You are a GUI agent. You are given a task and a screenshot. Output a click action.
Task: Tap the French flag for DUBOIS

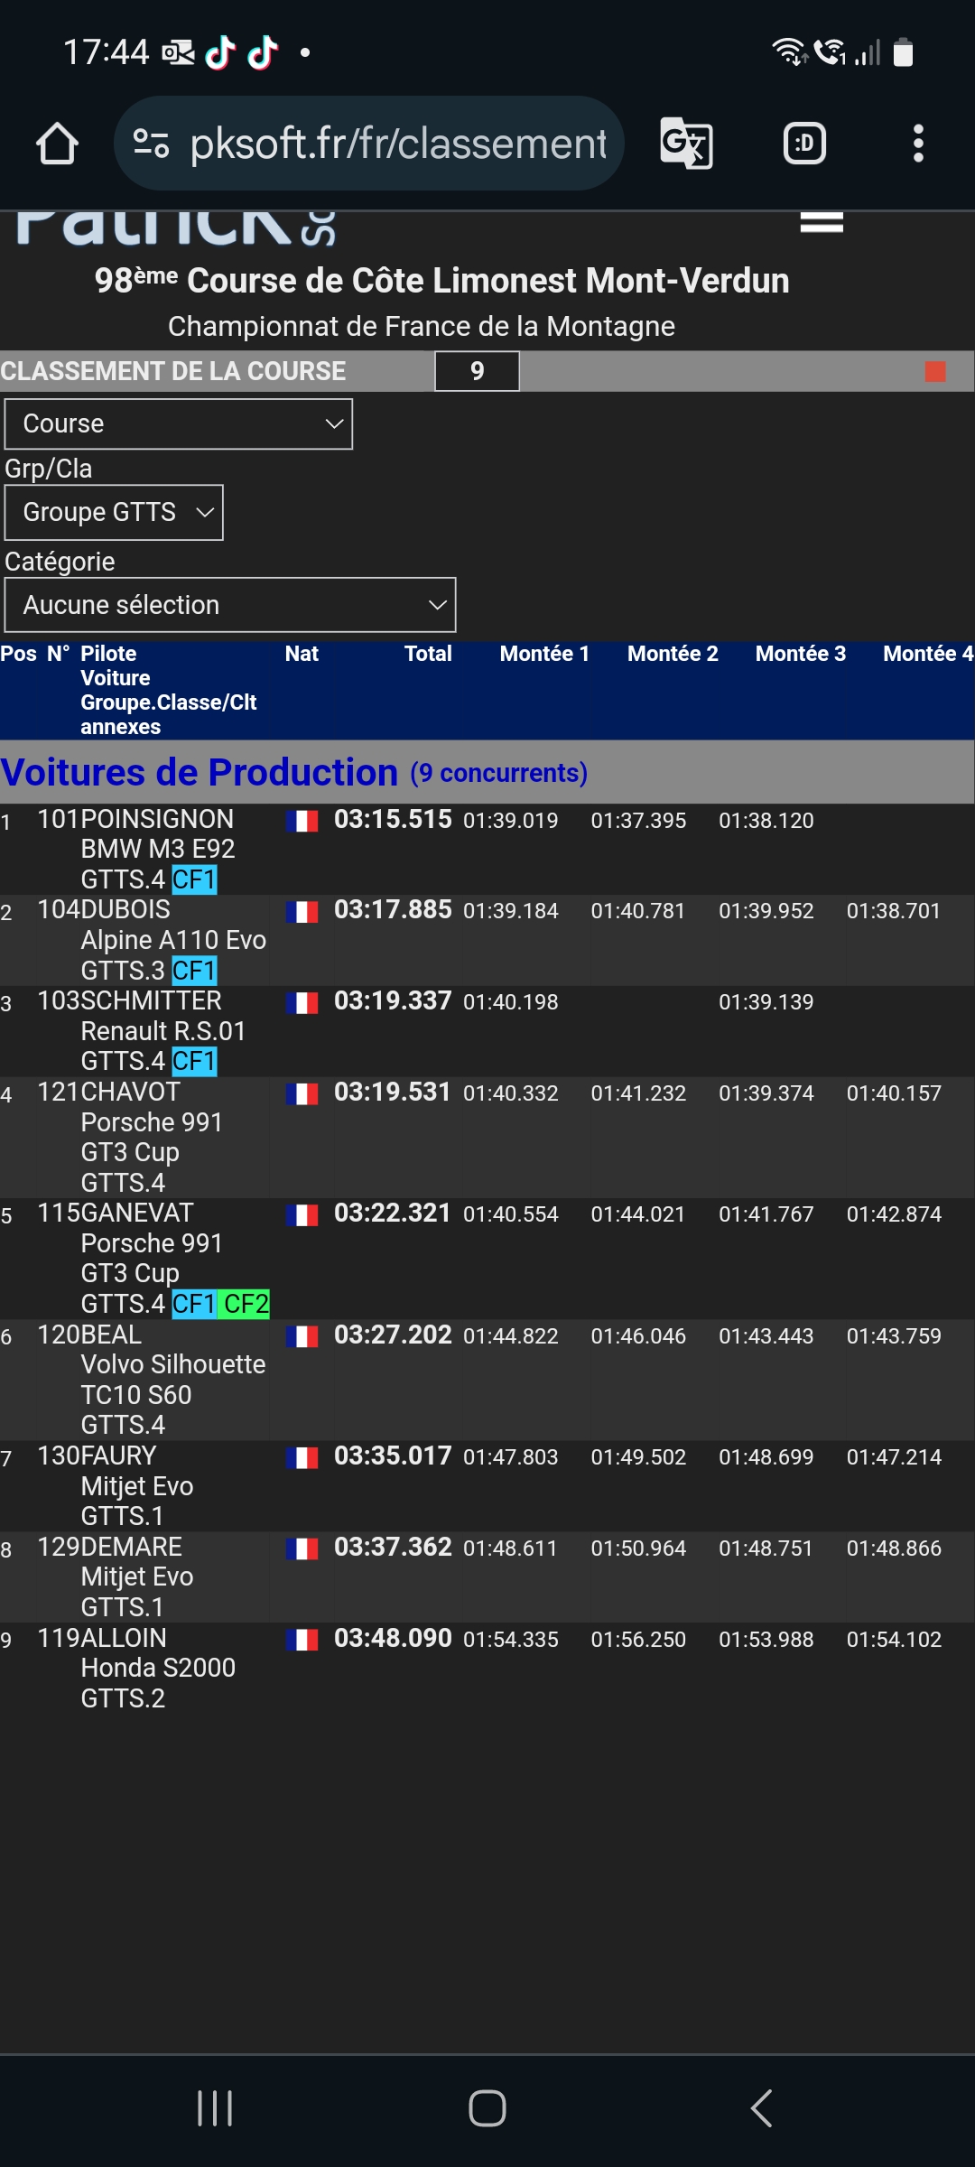302,912
